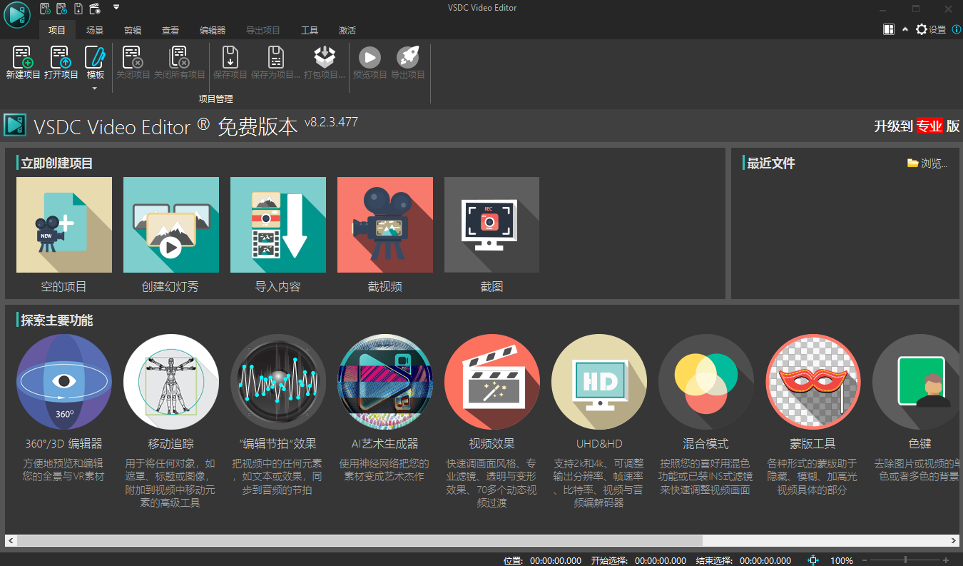Open the UHD&HD monitor feature icon
The height and width of the screenshot is (566, 963).
point(599,382)
